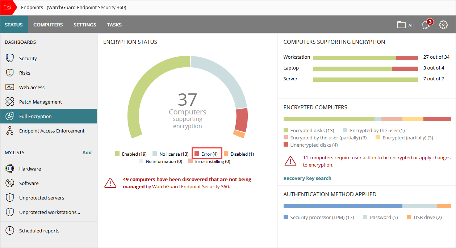Click the red WatchGuard shield logo
Viewport: 456px width, 248px height.
[8, 8]
